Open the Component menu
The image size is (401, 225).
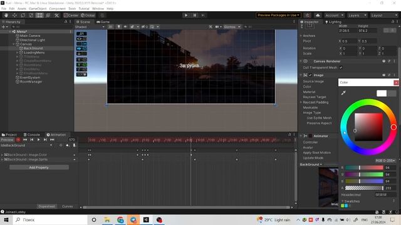(x=57, y=9)
